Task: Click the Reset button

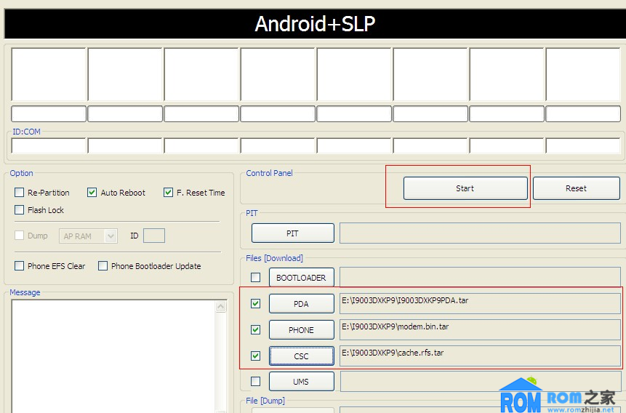Action: (x=576, y=188)
